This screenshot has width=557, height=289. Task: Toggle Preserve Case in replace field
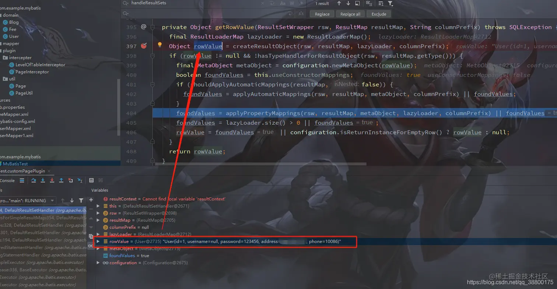[301, 14]
